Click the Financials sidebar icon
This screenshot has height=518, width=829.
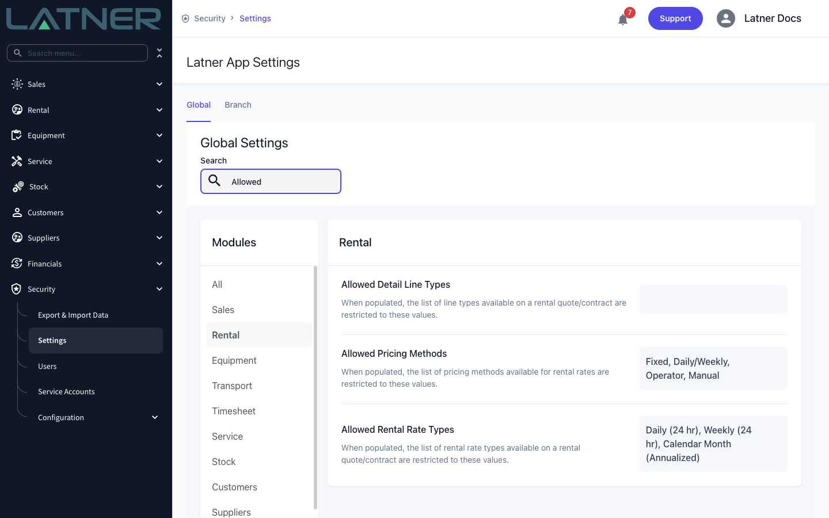pos(17,264)
